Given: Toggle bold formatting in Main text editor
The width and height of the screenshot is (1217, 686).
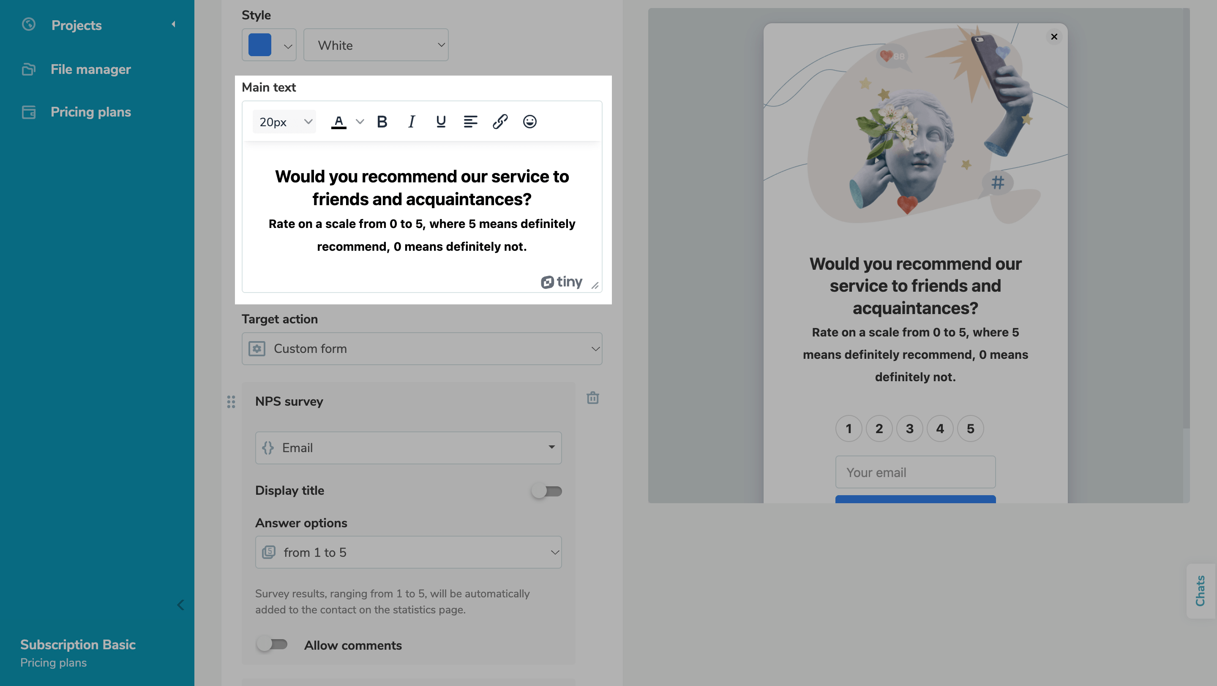Looking at the screenshot, I should tap(382, 122).
